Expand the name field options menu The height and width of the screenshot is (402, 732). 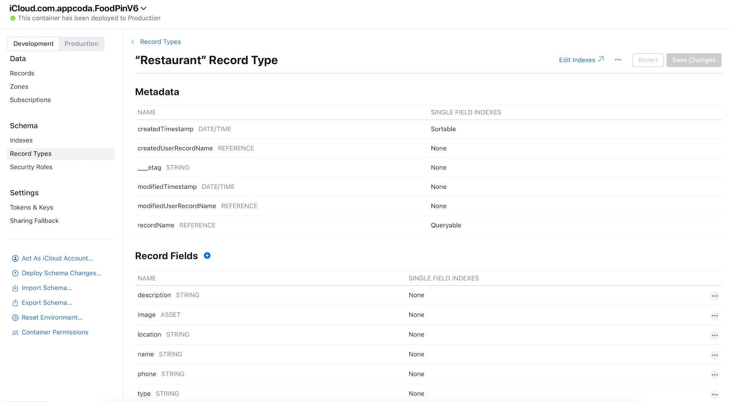pyautogui.click(x=714, y=355)
